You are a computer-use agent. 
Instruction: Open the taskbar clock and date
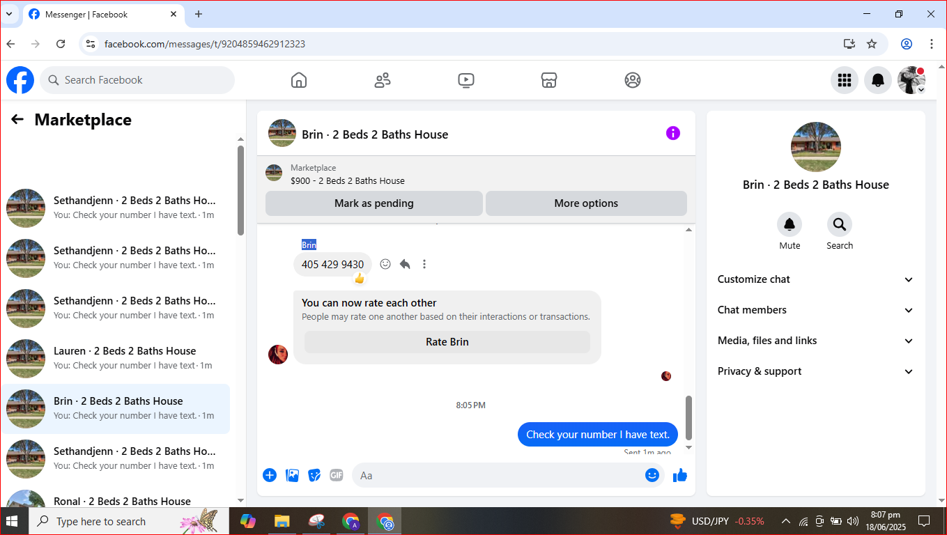pyautogui.click(x=886, y=521)
